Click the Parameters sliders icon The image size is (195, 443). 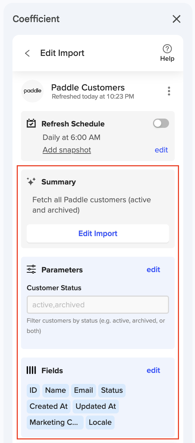pyautogui.click(x=31, y=270)
